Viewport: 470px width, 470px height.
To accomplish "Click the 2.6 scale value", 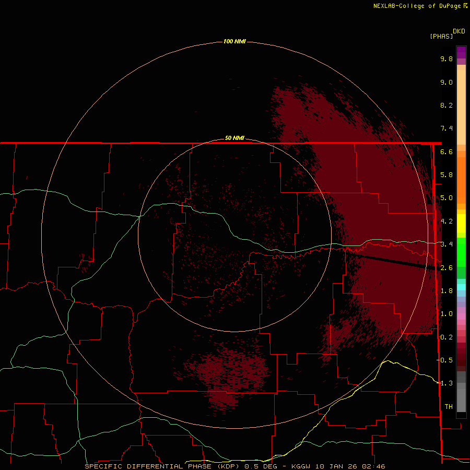I will pyautogui.click(x=446, y=268).
